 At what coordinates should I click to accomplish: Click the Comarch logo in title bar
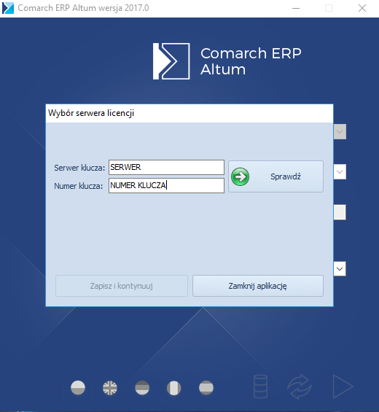[8, 8]
